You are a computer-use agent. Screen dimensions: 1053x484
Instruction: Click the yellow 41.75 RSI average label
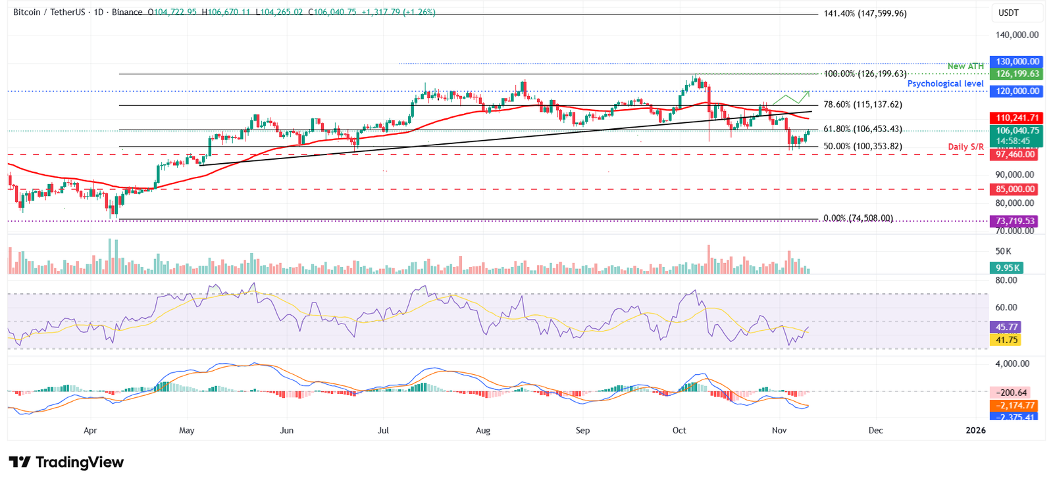click(x=1006, y=340)
